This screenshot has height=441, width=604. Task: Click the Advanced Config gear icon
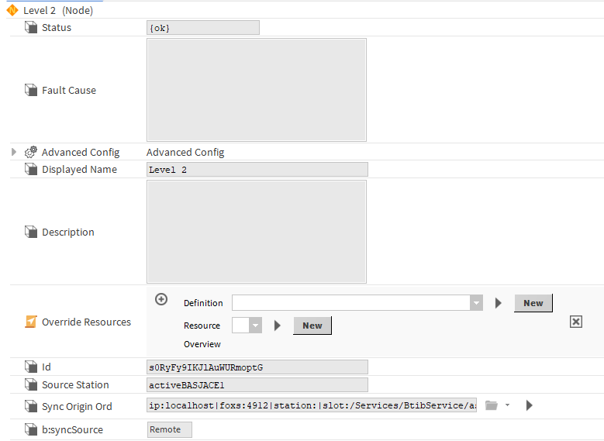pyautogui.click(x=31, y=153)
